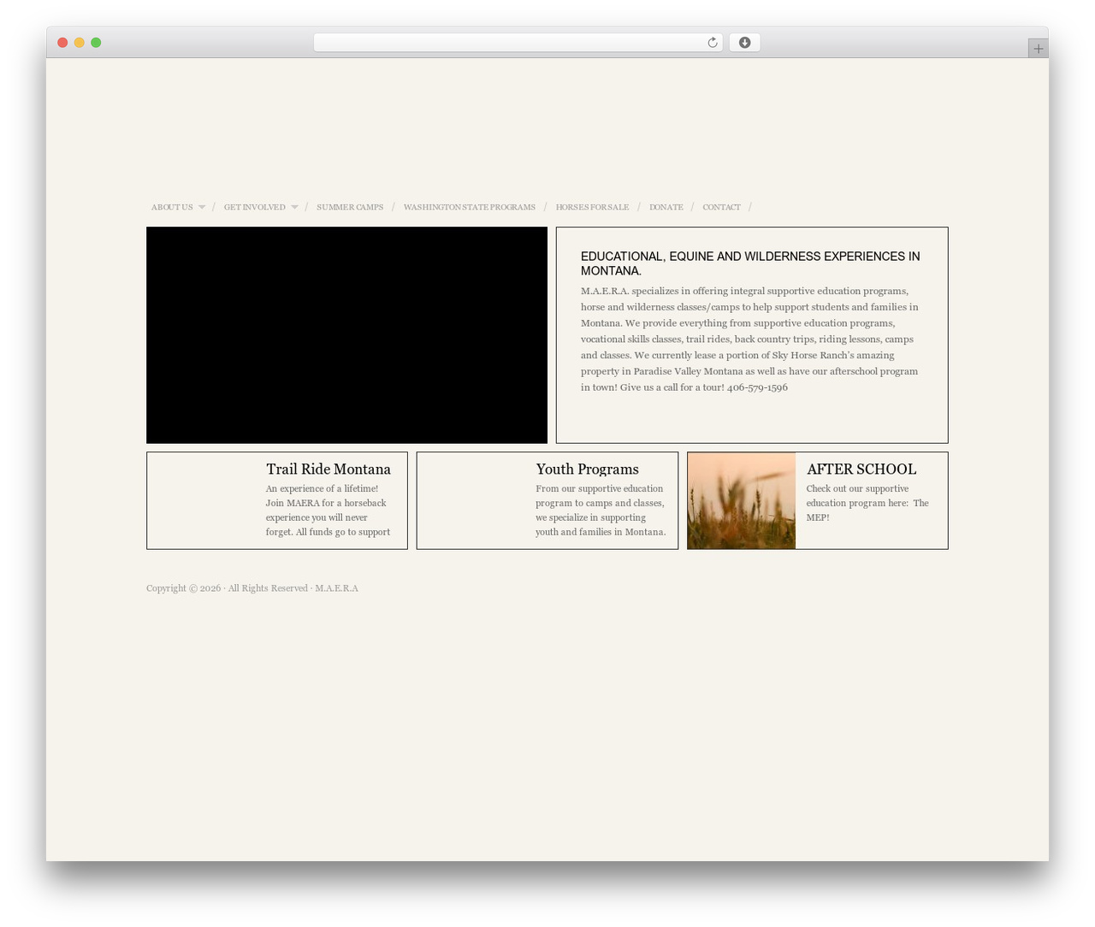Close the browser window with red button
This screenshot has height=927, width=1095.
[x=62, y=43]
